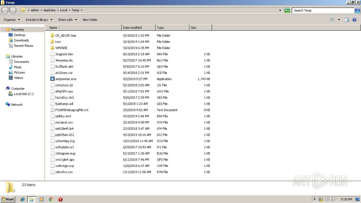The width and height of the screenshot is (361, 203).
Task: Click the admin breadcrumb segment
Action: click(x=35, y=10)
